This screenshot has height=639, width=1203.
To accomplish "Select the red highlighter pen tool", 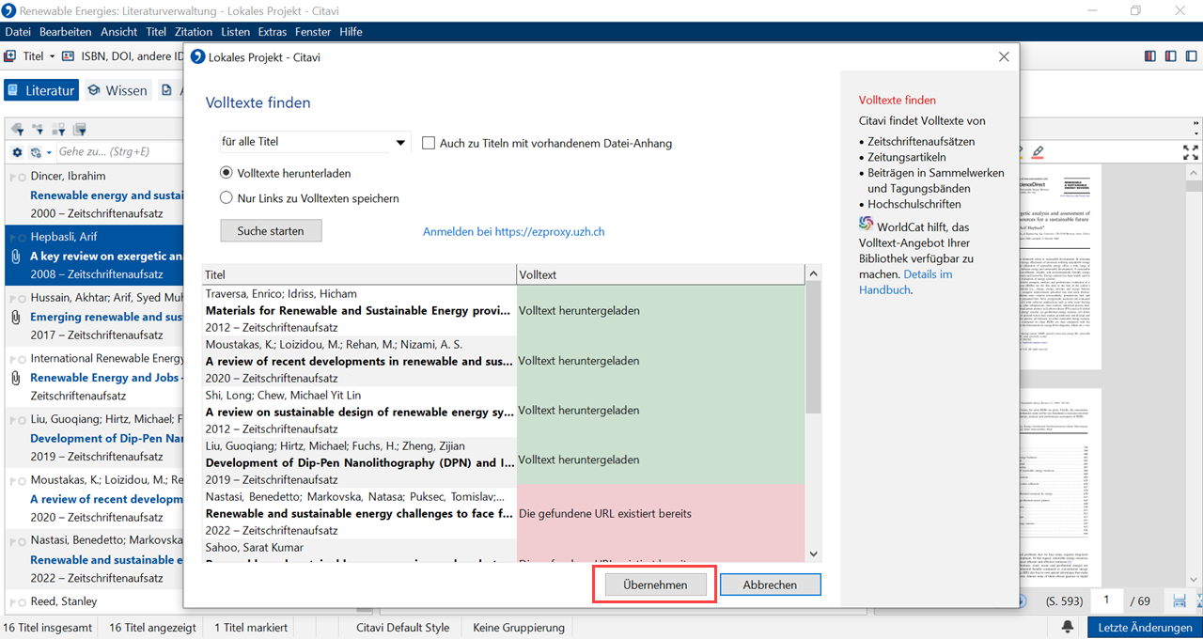I will (x=1038, y=151).
